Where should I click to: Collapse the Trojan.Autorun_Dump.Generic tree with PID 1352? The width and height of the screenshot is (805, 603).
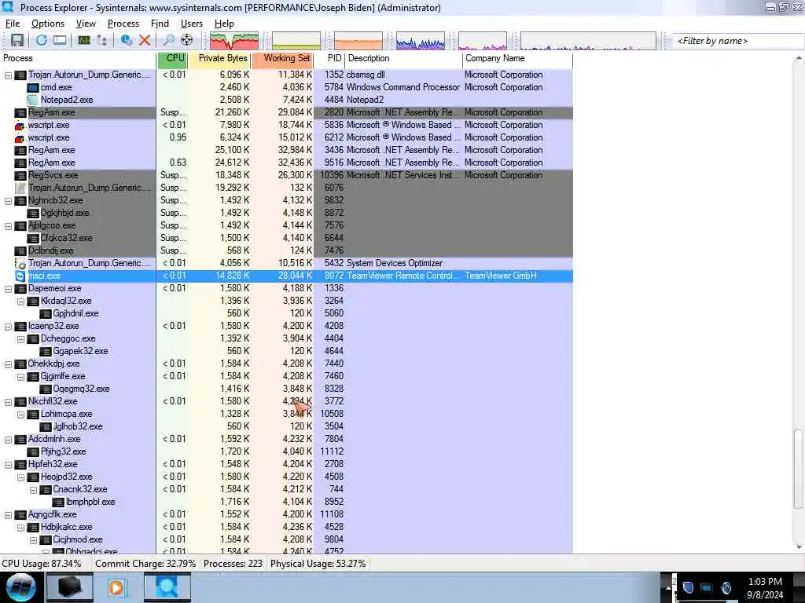[8, 75]
